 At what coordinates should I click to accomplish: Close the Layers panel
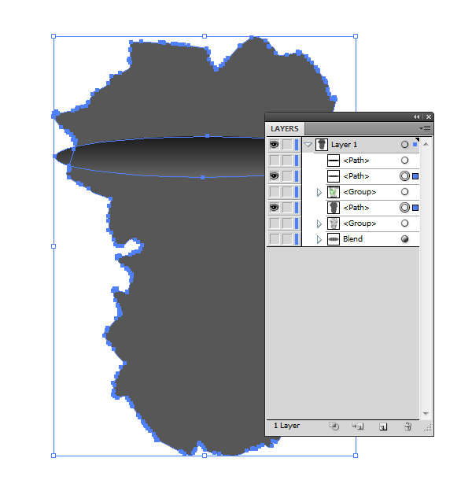(x=429, y=117)
